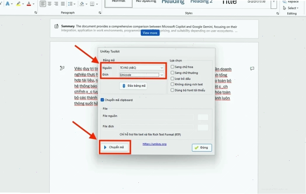The height and width of the screenshot is (194, 306).
Task: Click browse button beside File nguồn
Action: pos(203,117)
